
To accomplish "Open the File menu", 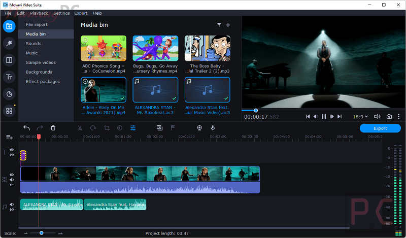I will pyautogui.click(x=8, y=13).
